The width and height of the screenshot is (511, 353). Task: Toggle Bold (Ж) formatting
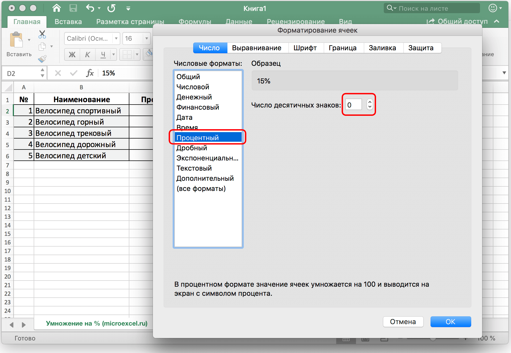click(x=72, y=55)
